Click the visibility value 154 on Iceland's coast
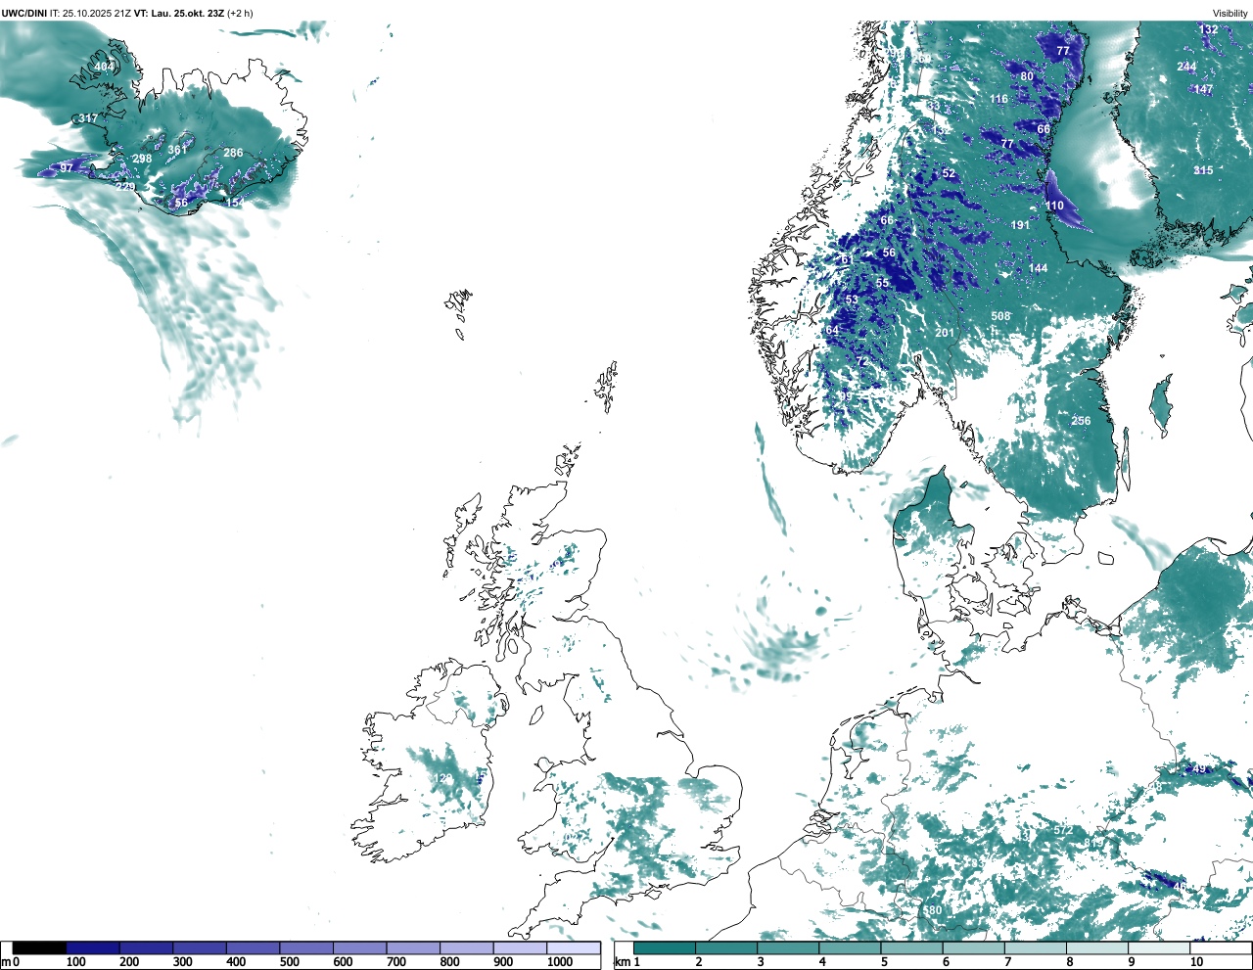Screen dimensions: 1253x970 [235, 203]
